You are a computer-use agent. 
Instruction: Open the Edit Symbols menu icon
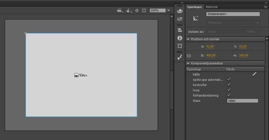tap(129, 11)
